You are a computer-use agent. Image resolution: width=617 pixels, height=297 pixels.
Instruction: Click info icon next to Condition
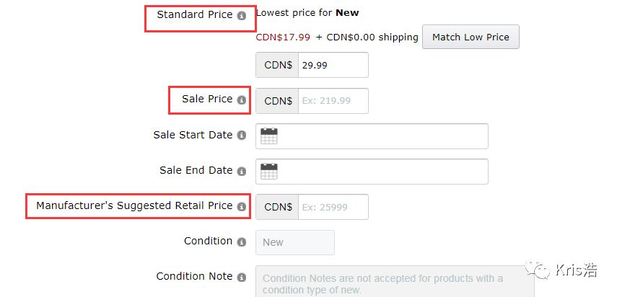click(x=242, y=242)
